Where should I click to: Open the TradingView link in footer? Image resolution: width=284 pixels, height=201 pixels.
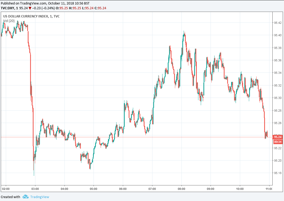(40, 197)
